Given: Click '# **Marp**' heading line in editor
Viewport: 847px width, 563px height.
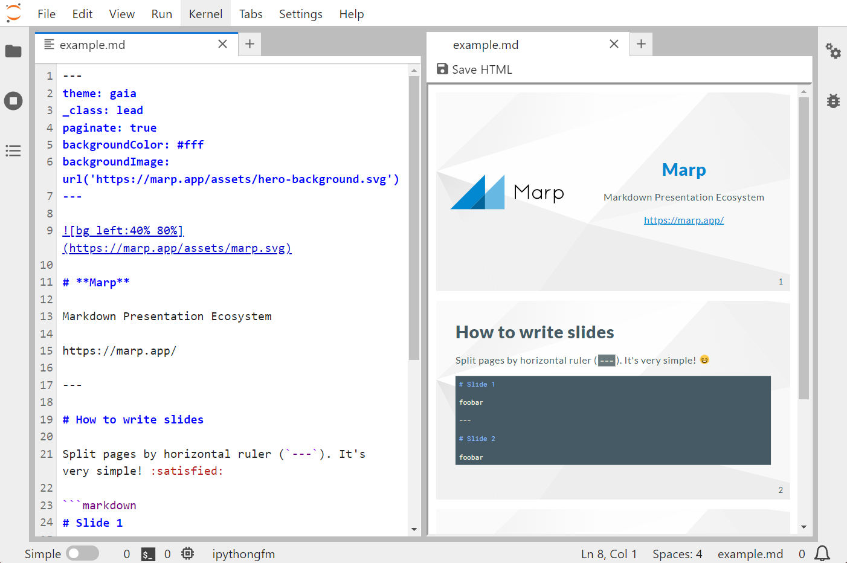Looking at the screenshot, I should point(96,282).
